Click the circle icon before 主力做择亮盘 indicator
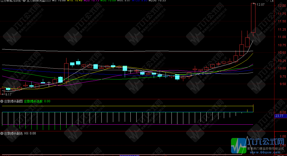Viewport: 287px width, 156px height. (x=25, y=1)
